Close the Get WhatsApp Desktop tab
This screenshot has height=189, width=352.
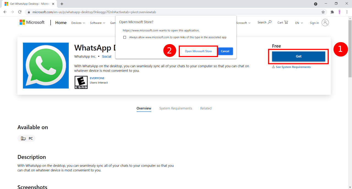53,4
